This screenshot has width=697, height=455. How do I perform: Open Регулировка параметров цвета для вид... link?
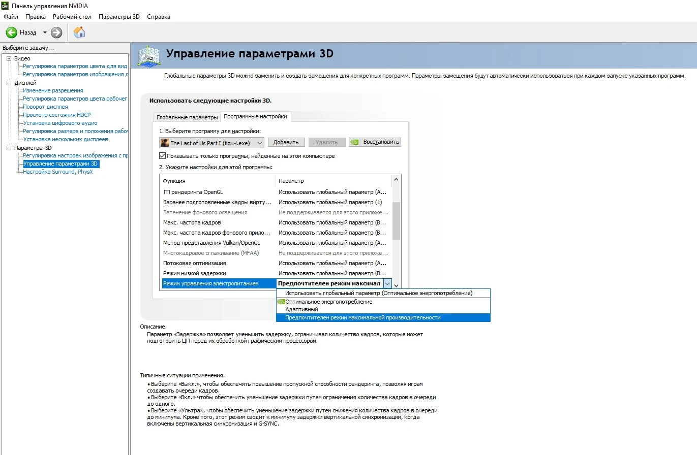point(75,66)
